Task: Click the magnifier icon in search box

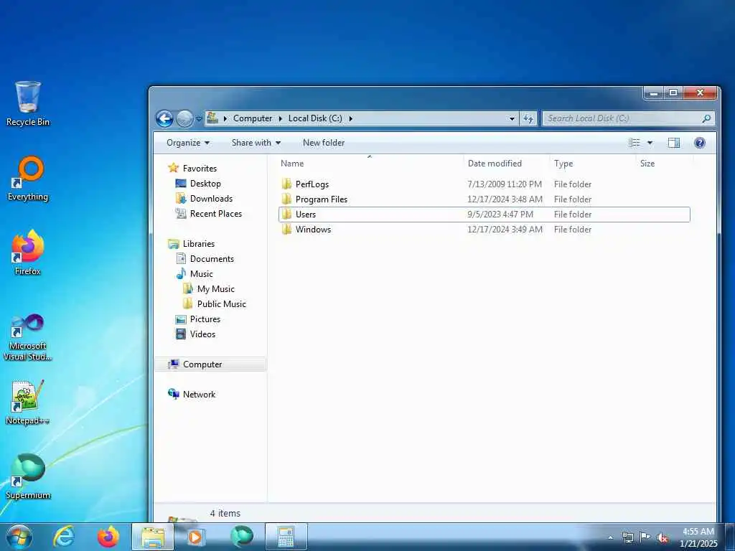Action: pyautogui.click(x=706, y=118)
